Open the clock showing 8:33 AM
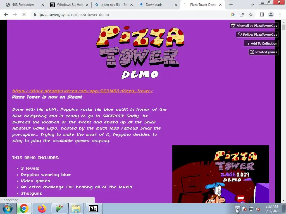Viewport: 286px width, 214px height. [272, 209]
